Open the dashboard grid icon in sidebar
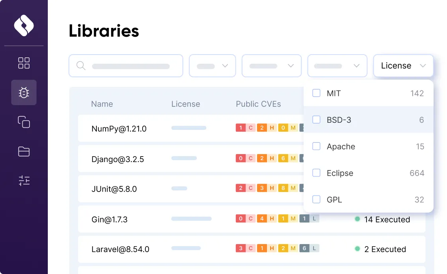The height and width of the screenshot is (274, 447). click(x=24, y=63)
